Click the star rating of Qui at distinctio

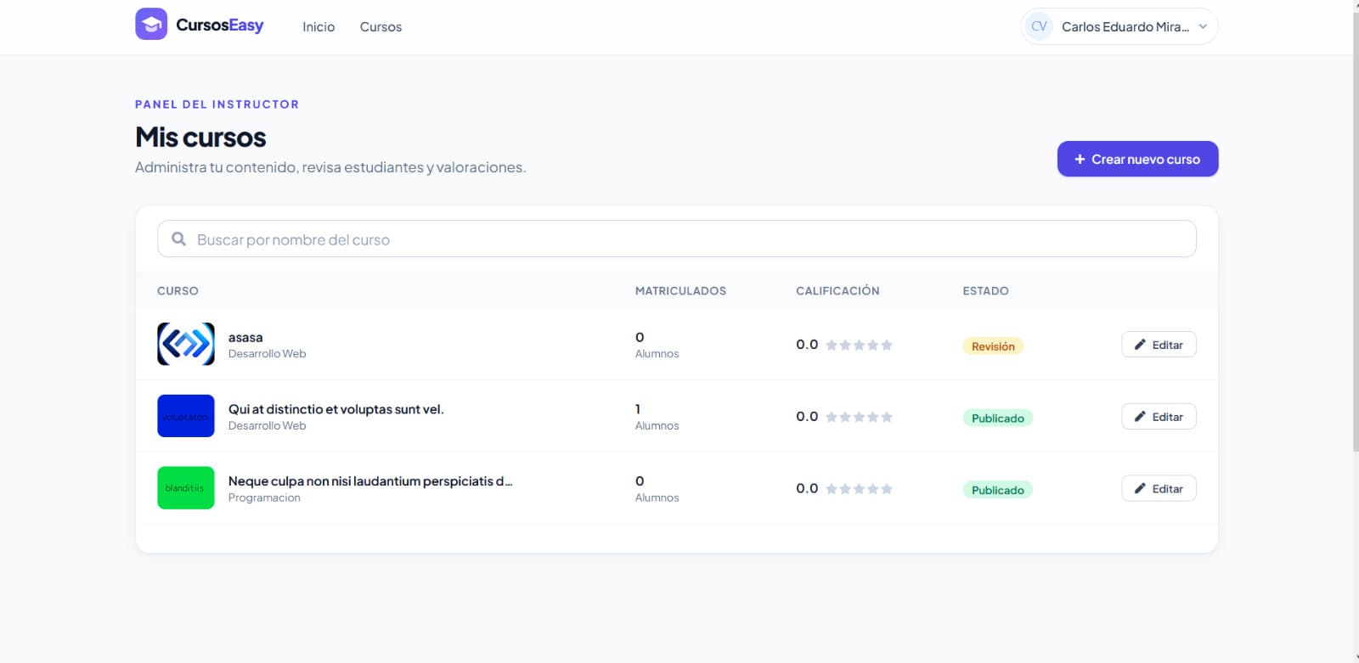point(859,417)
